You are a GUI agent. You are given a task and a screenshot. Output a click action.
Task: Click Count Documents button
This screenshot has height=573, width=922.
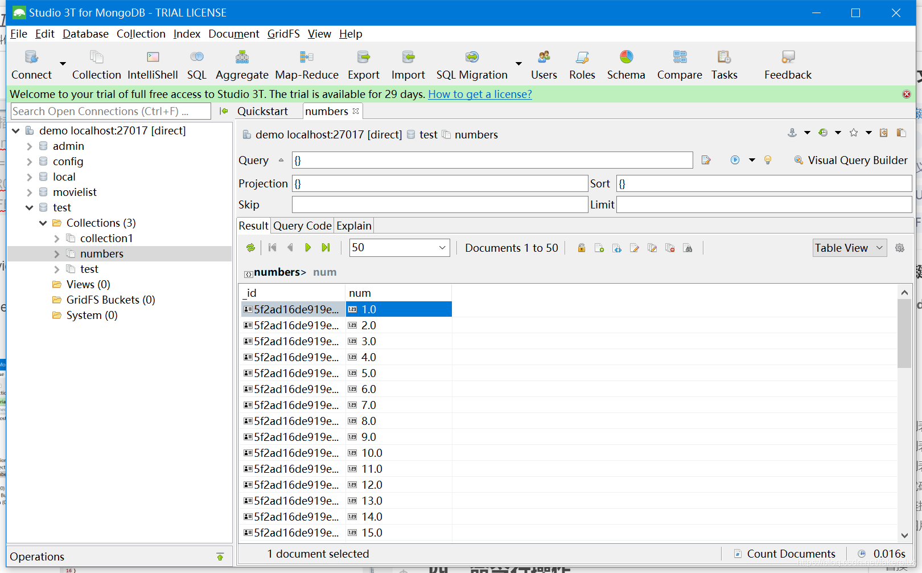pos(785,554)
